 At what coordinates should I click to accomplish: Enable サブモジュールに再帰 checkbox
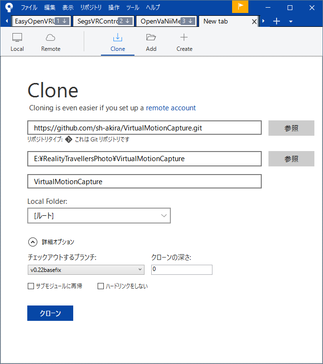(x=31, y=286)
